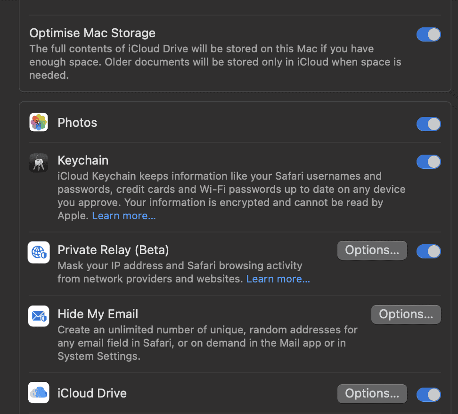Open Private Relay Options
Image resolution: width=458 pixels, height=414 pixels.
(372, 250)
